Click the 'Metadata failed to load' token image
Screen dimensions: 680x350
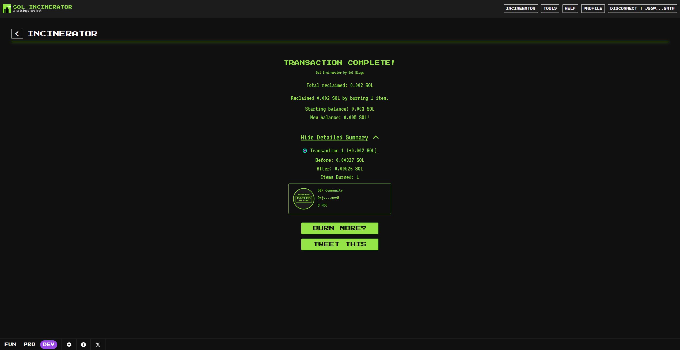coord(303,199)
